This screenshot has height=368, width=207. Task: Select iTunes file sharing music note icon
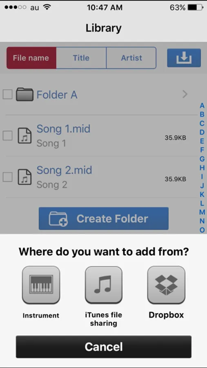point(104,285)
